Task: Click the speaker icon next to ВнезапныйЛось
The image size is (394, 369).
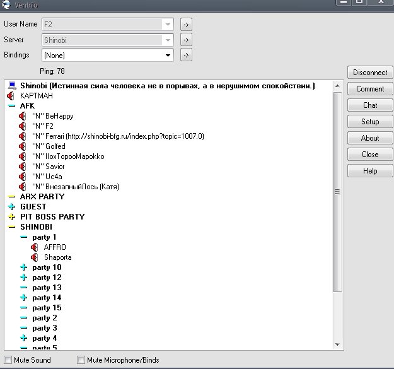Action: 22,187
